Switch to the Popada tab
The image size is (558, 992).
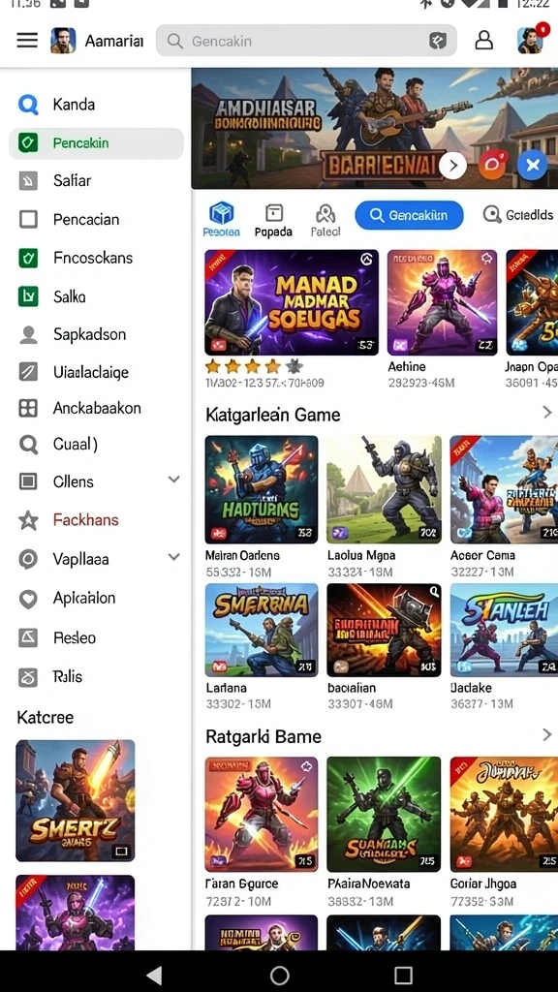point(273,220)
